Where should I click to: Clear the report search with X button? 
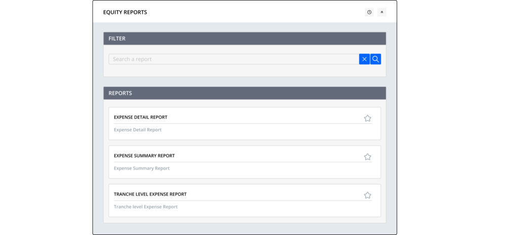pos(364,59)
